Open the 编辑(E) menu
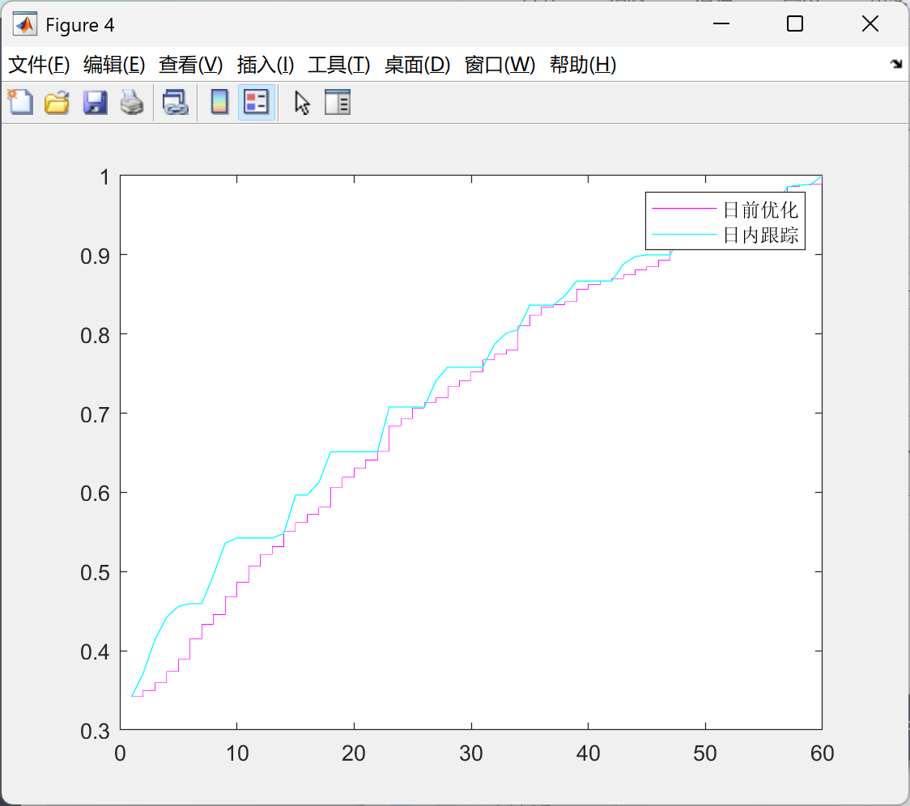Screen dimensions: 910x806 point(113,65)
